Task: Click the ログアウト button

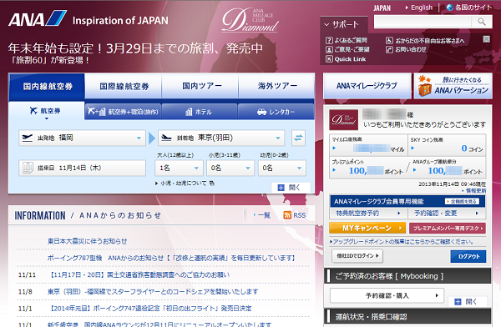Action: [468, 256]
